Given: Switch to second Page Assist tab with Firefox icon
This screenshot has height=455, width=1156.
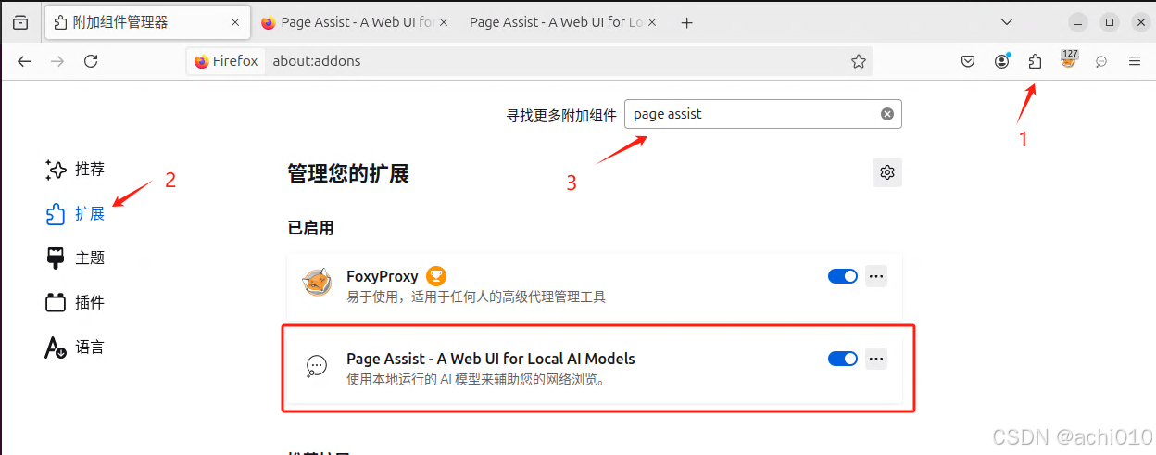Looking at the screenshot, I should click(x=356, y=22).
